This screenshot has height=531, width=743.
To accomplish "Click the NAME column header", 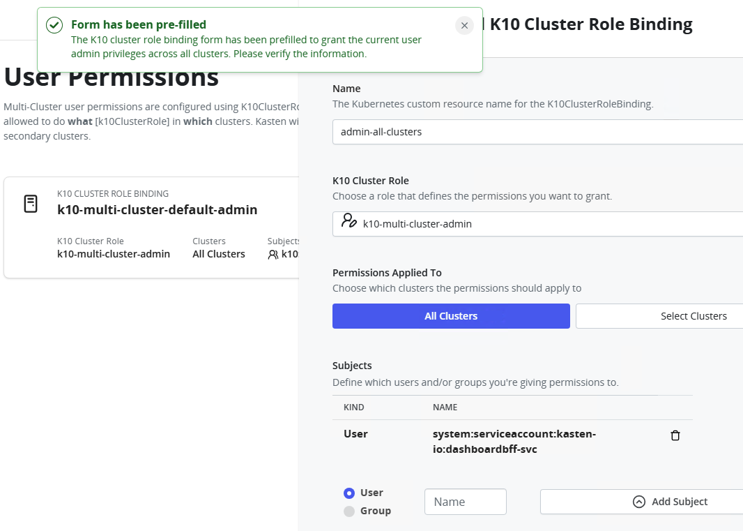I will point(445,407).
